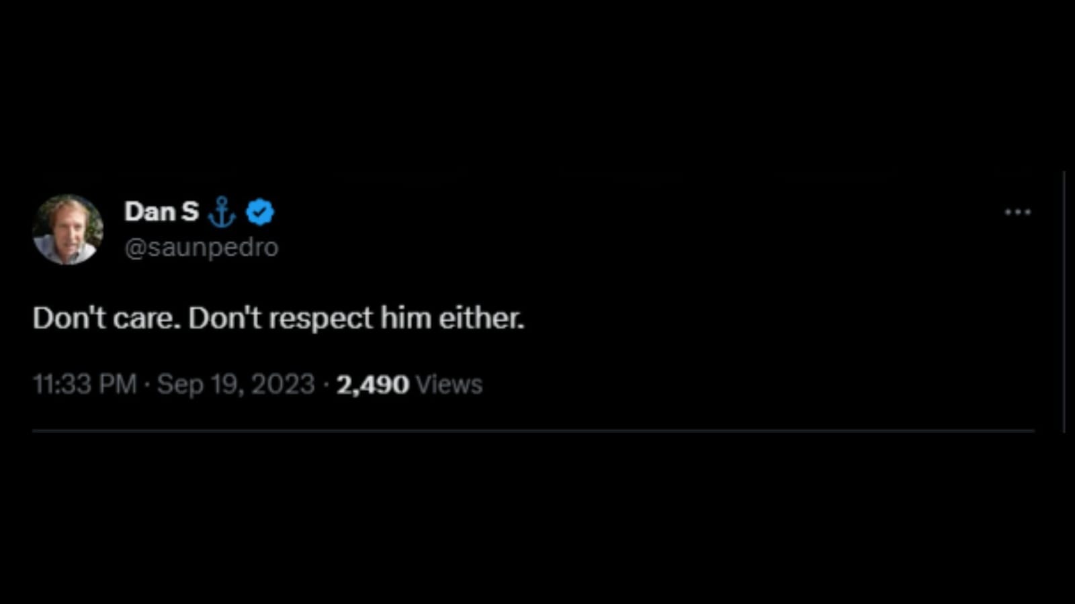1075x604 pixels.
Task: Select the 2,490 view count number
Action: click(x=372, y=385)
